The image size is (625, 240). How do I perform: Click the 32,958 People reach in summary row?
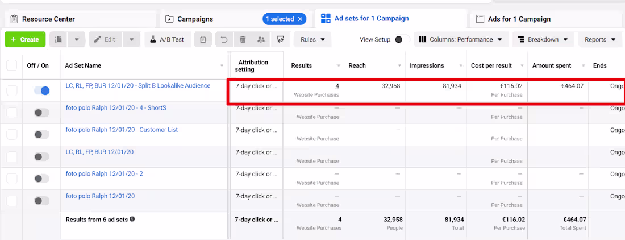click(x=393, y=220)
